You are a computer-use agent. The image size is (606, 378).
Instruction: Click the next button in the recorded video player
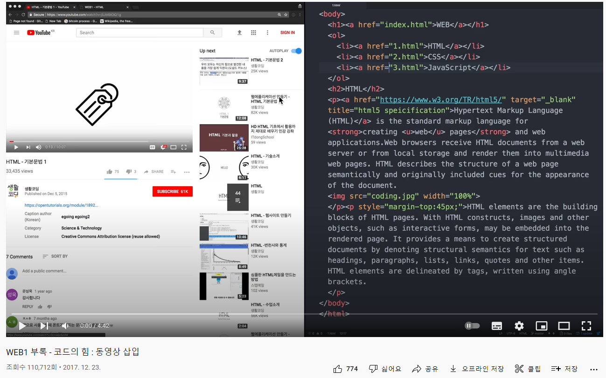click(x=28, y=147)
